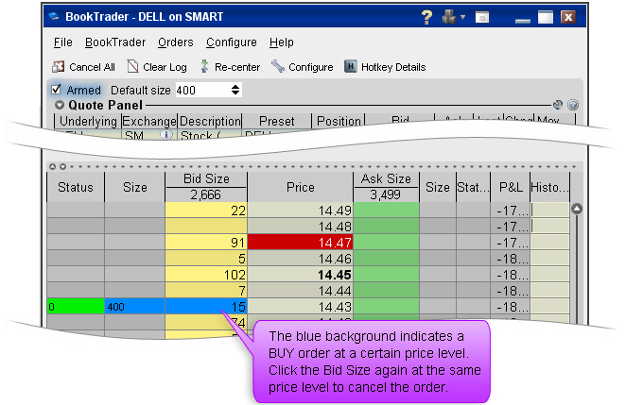Click the P&L column header
This screenshot has width=626, height=405.
[x=511, y=187]
